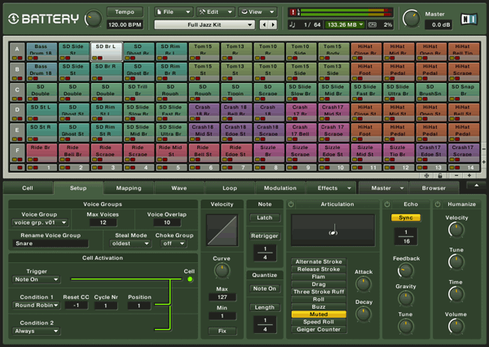Select Flam articulation

click(319, 276)
